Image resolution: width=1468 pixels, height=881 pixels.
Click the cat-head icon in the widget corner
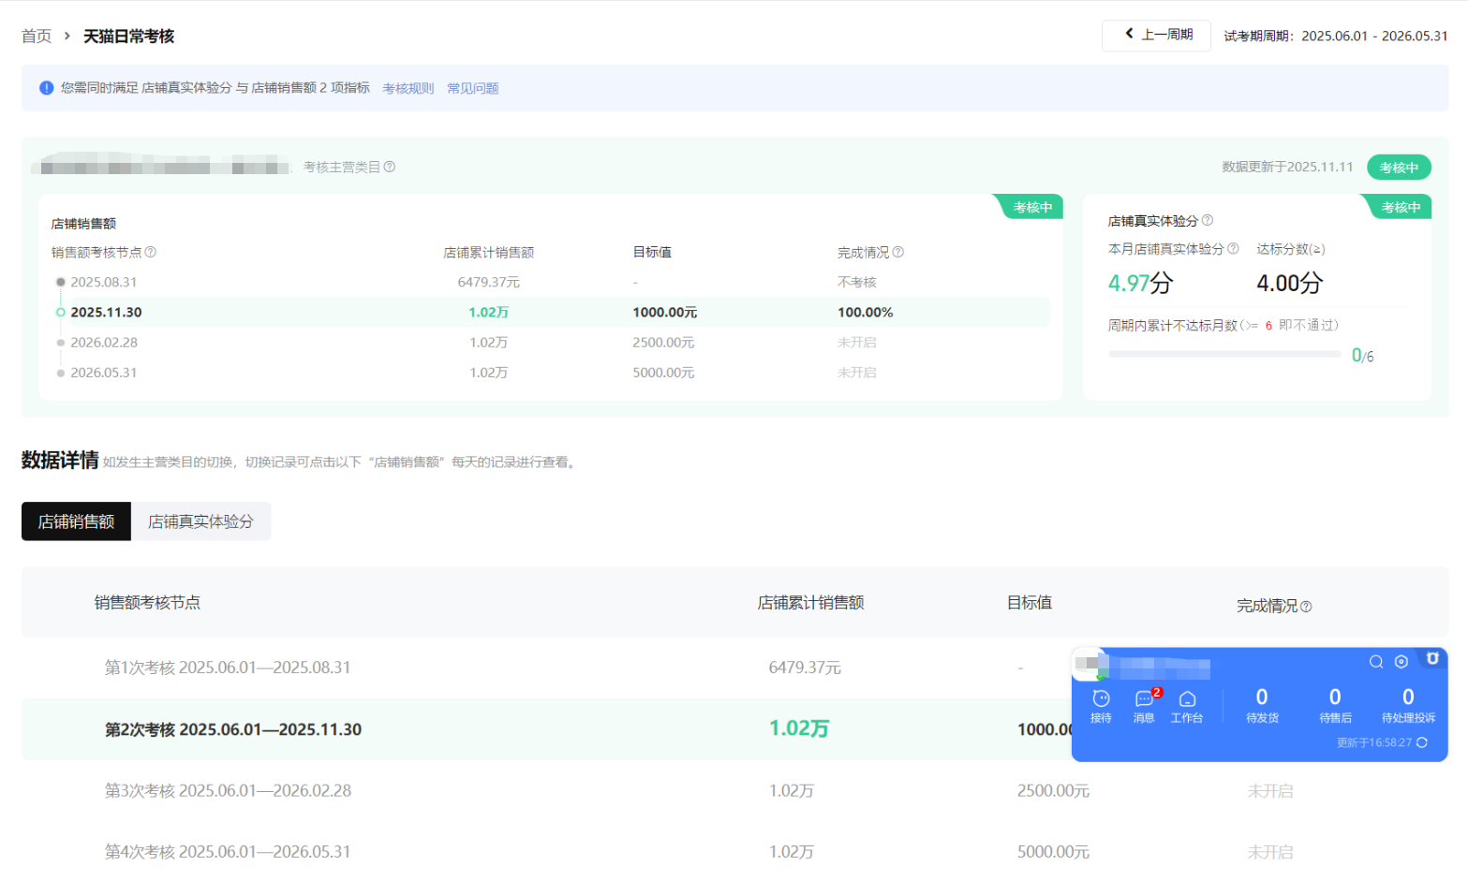tap(1432, 658)
